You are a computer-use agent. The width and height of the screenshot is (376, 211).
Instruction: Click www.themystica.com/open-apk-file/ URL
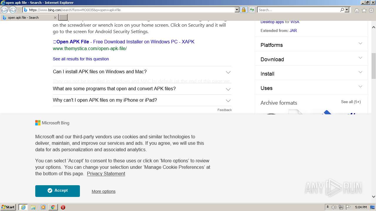click(x=90, y=48)
